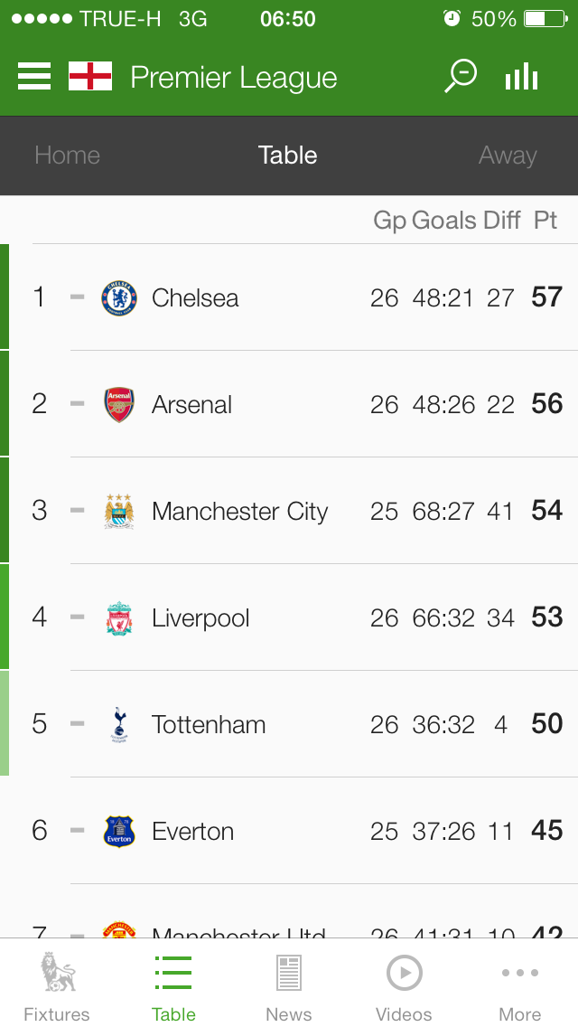
Task: Tap the Arsenal club crest
Action: click(119, 404)
